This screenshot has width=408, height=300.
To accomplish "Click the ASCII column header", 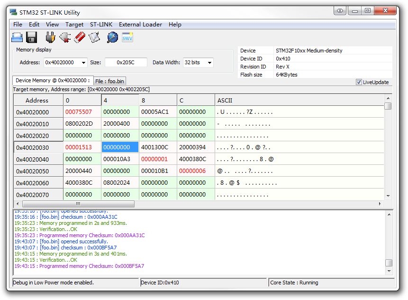I will click(299, 100).
